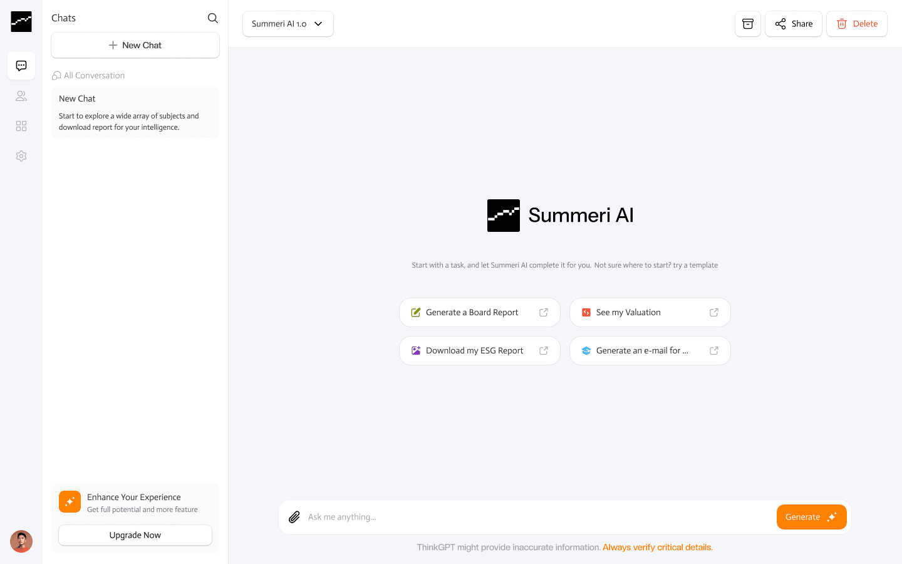This screenshot has height=564, width=902.
Task: Click the Always verify critical details link
Action: pos(658,547)
